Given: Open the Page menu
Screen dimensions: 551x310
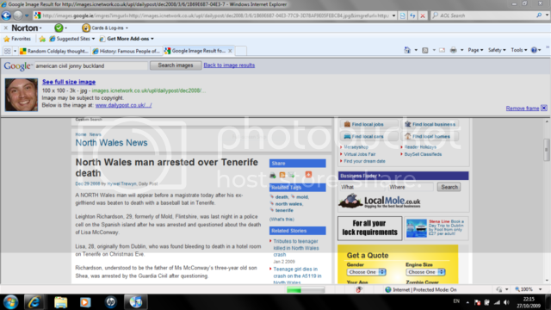Looking at the screenshot, I should tap(475, 50).
